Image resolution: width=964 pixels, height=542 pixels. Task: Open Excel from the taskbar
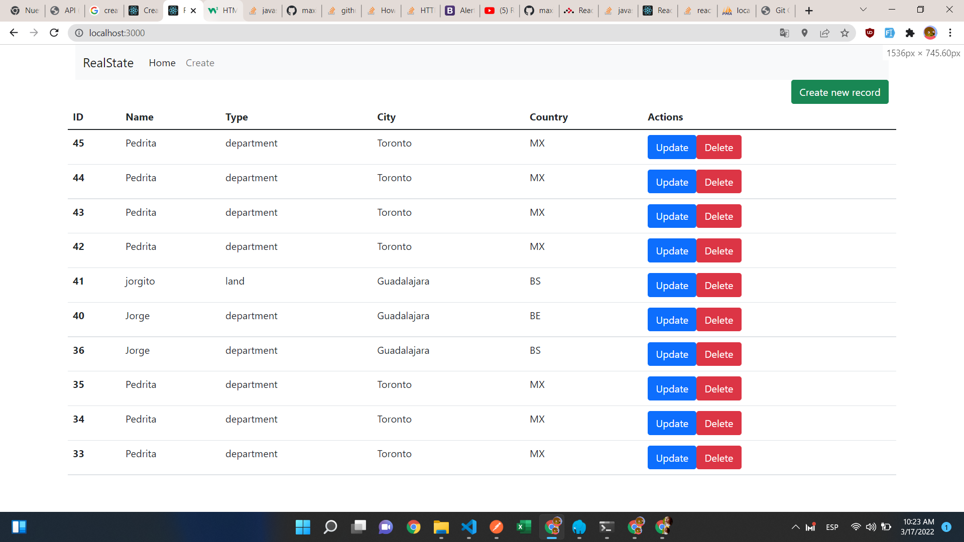(x=524, y=527)
